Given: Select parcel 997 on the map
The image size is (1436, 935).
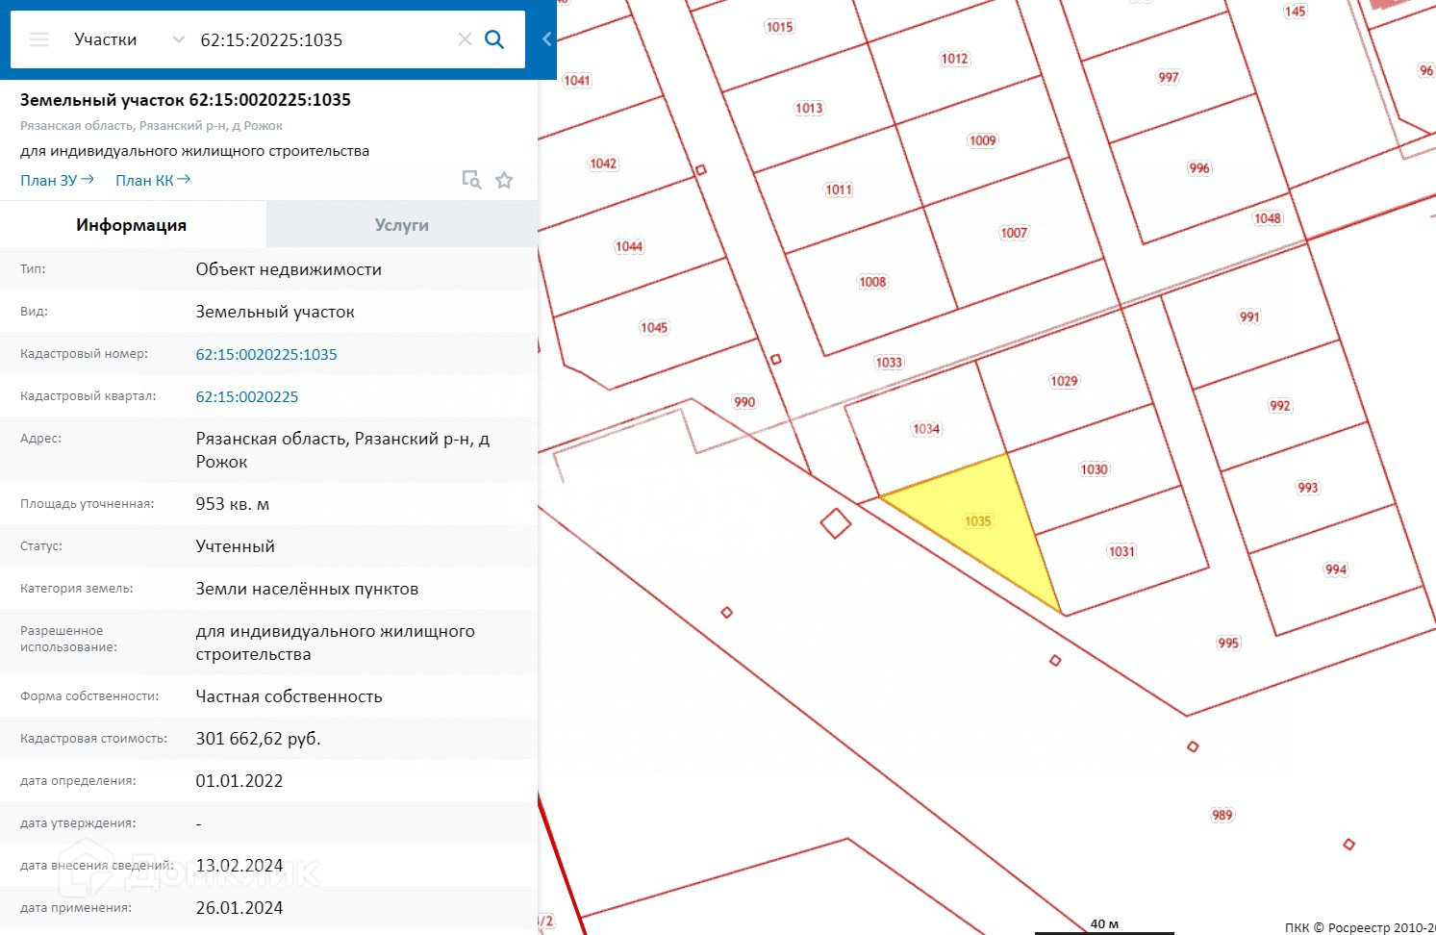Looking at the screenshot, I should [1169, 77].
